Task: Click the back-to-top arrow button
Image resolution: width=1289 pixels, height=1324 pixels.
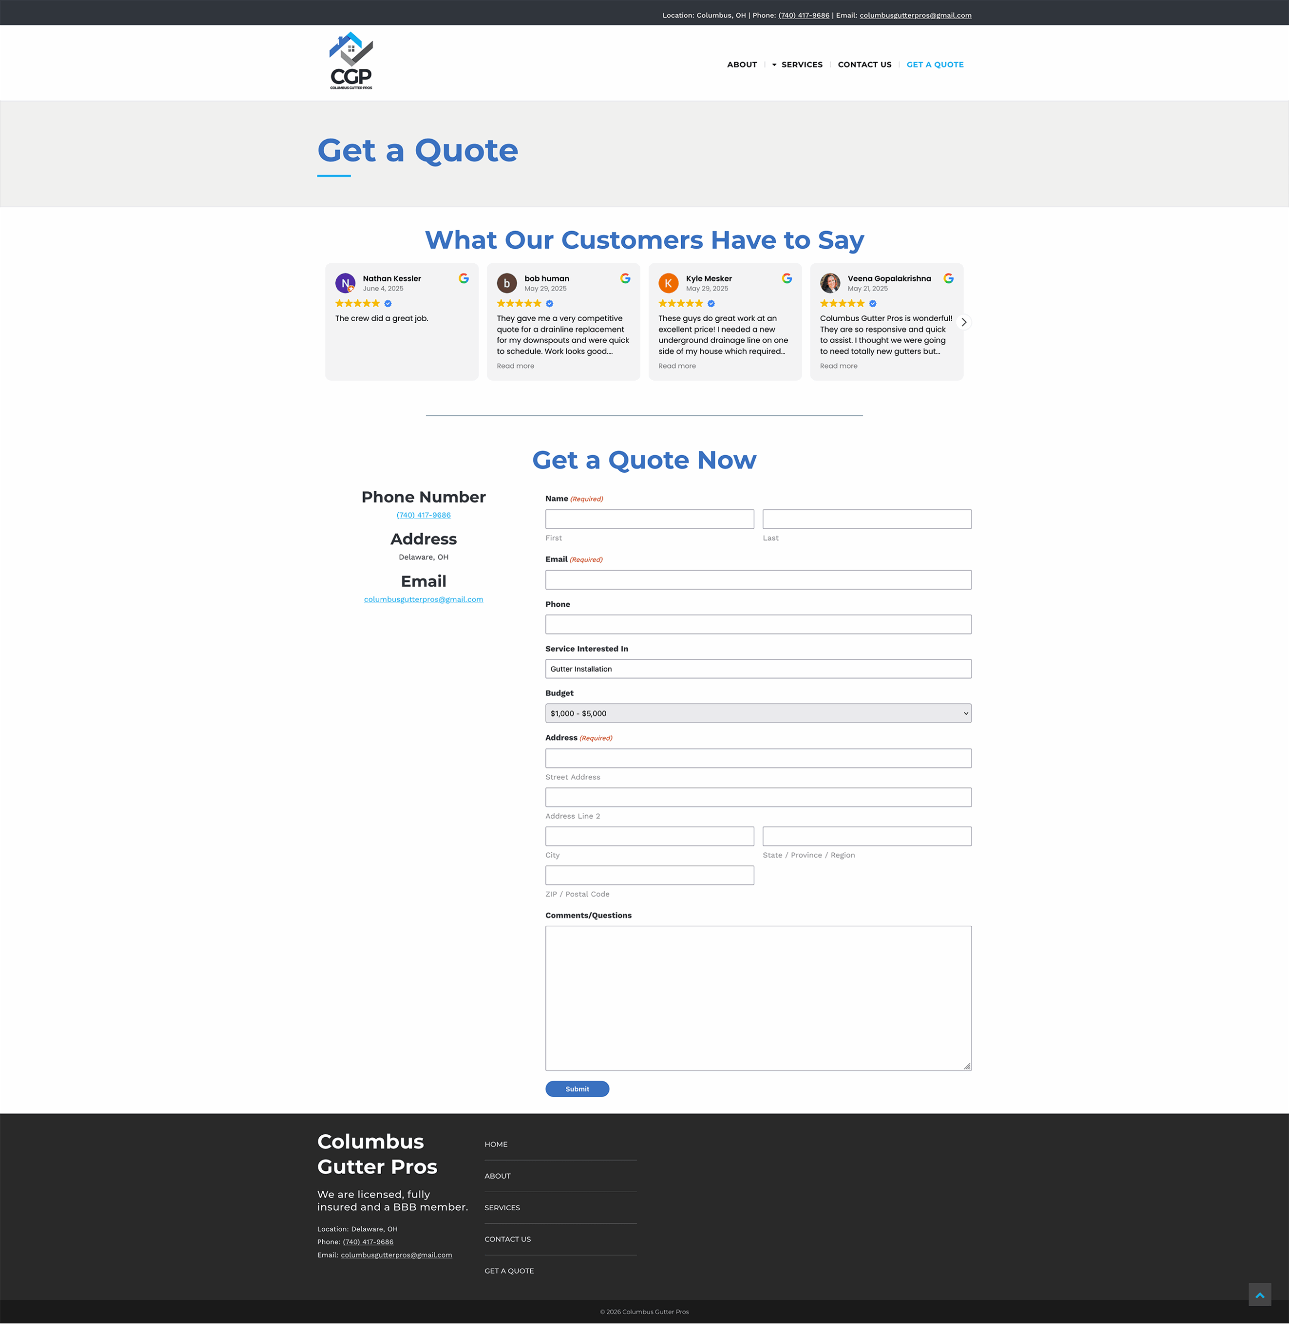Action: [x=1259, y=1294]
